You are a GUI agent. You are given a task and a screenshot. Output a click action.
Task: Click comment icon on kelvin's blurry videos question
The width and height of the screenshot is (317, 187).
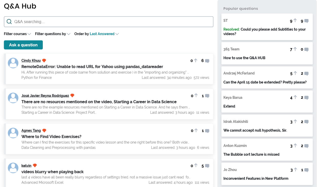(x=207, y=166)
